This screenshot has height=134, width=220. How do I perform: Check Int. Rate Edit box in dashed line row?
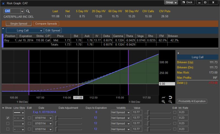(175, 118)
